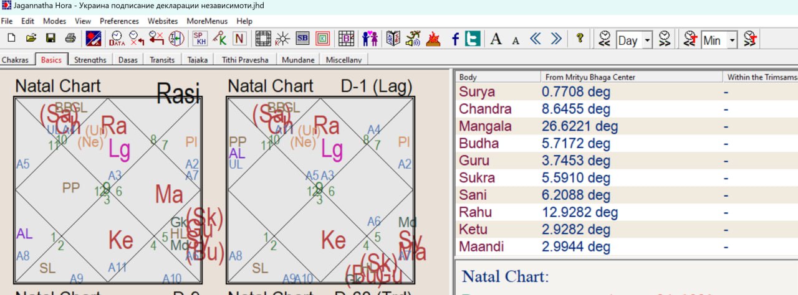Click the SP KH toolbar icon
The image size is (798, 295).
point(200,39)
